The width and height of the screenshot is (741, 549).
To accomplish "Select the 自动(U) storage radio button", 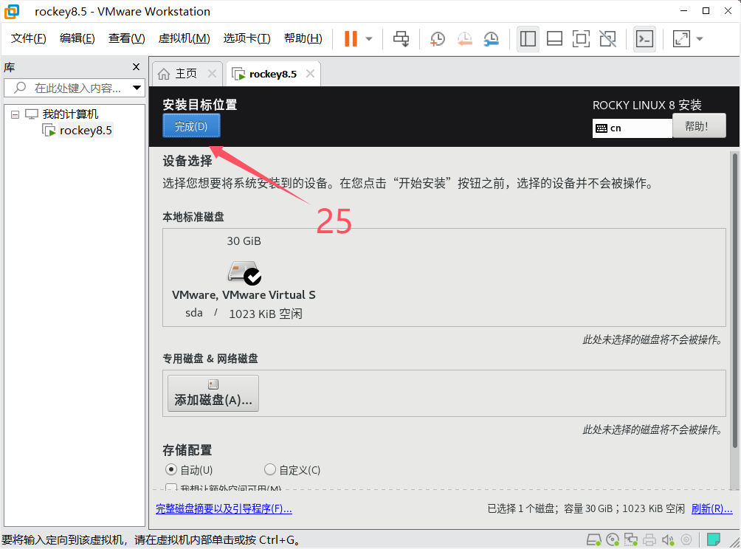I will coord(171,469).
